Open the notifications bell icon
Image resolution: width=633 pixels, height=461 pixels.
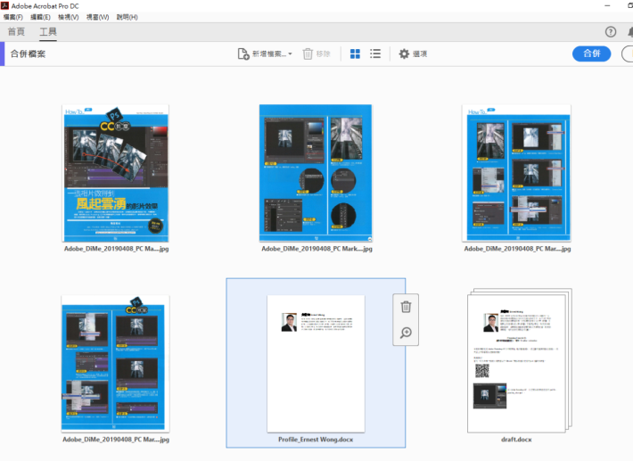click(630, 32)
